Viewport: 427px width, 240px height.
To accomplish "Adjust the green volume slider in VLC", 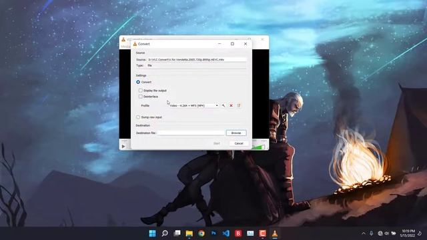I will [258, 147].
